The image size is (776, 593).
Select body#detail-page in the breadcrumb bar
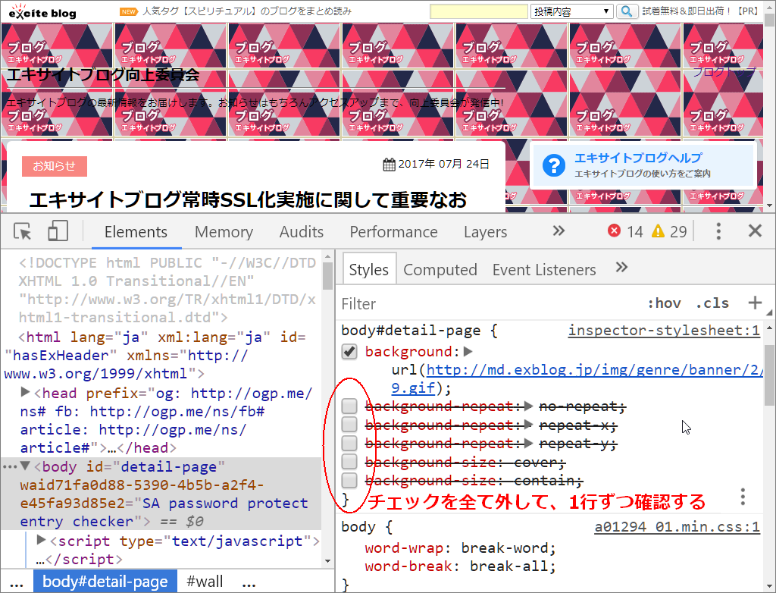click(105, 581)
